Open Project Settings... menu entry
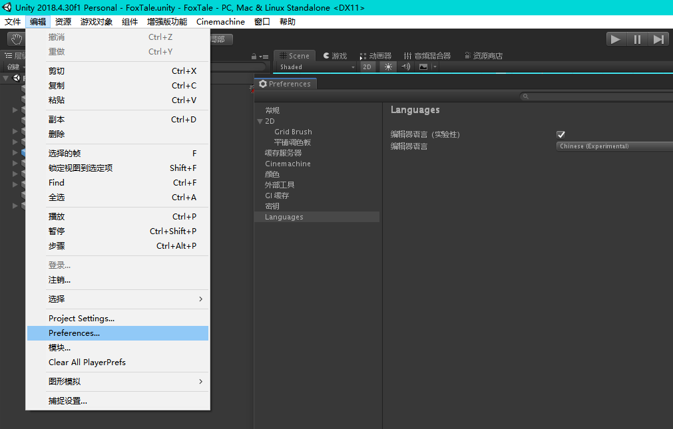This screenshot has height=429, width=673. pos(118,319)
